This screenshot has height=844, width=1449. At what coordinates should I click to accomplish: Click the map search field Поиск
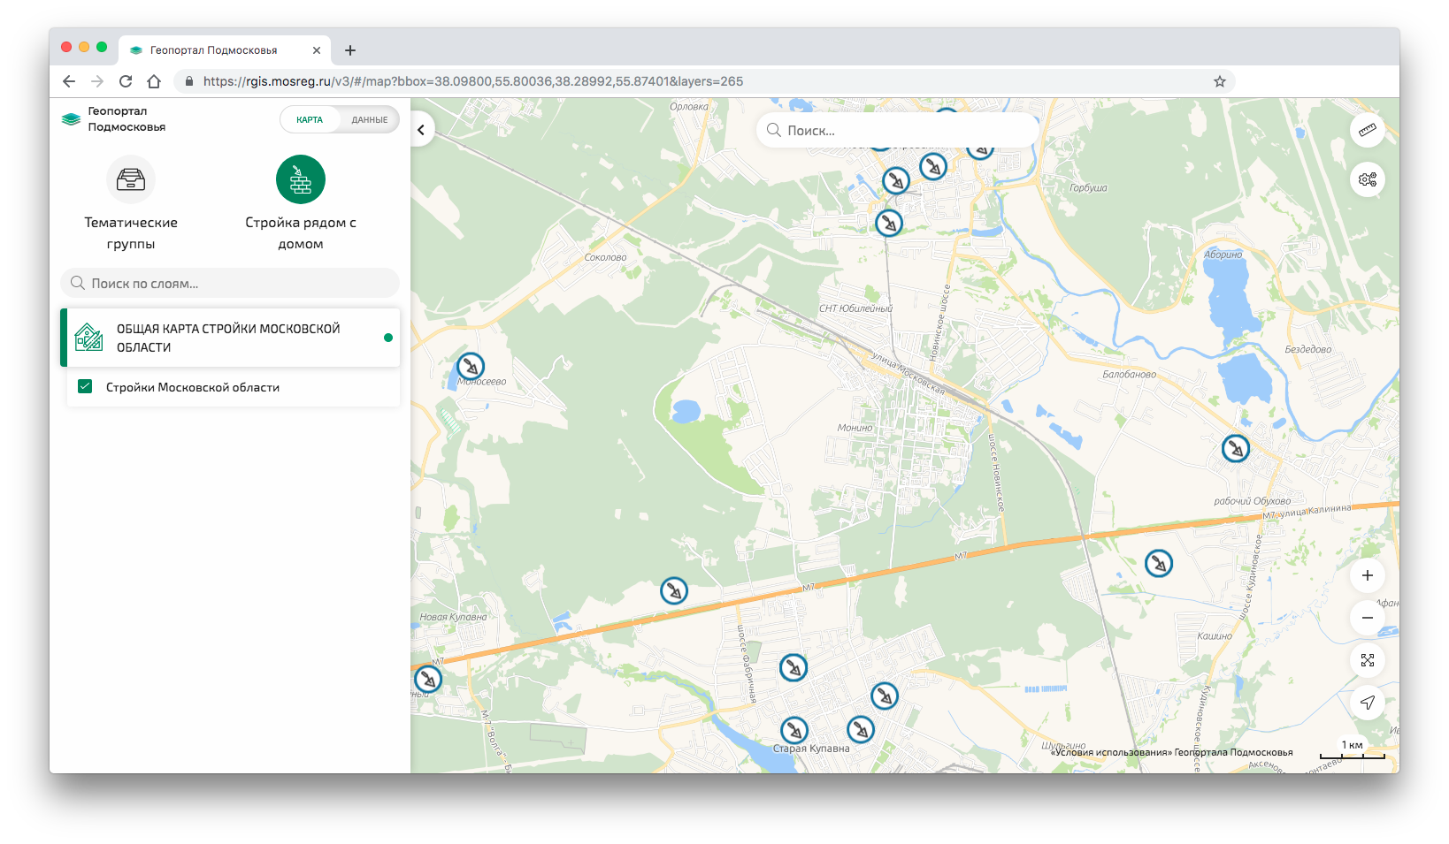click(x=897, y=130)
